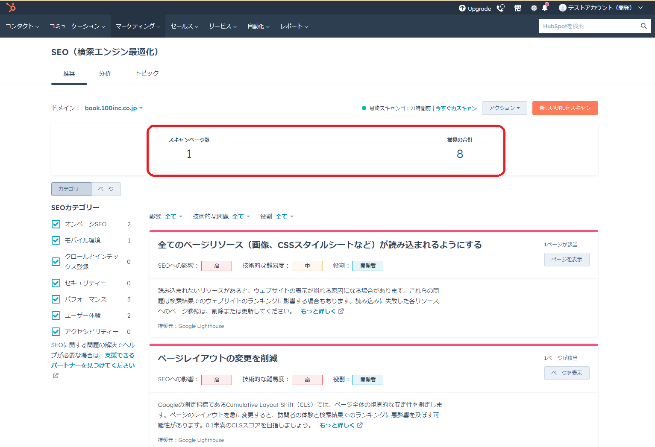
Task: Expand the テストアカウント account menu
Action: pos(601,8)
